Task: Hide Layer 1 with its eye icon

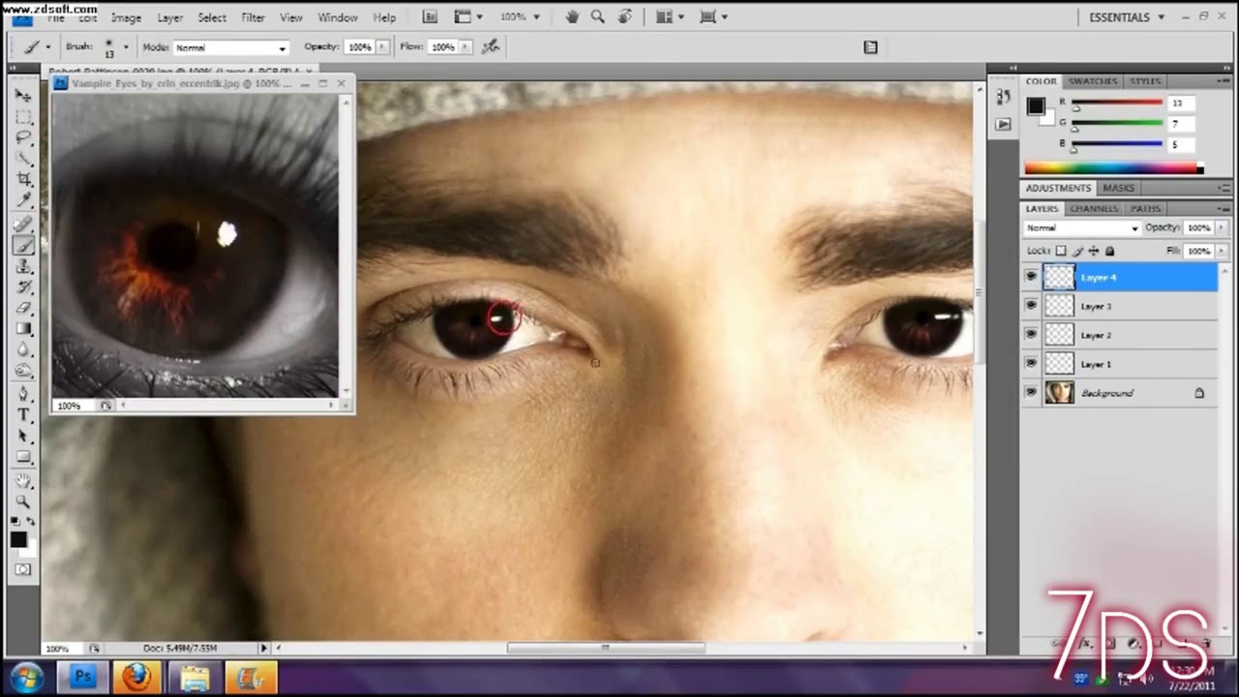Action: pos(1031,364)
